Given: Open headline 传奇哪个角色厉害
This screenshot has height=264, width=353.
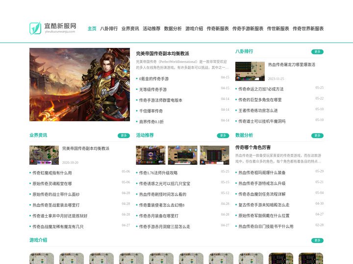Looking at the screenshot, I should click(x=253, y=148).
